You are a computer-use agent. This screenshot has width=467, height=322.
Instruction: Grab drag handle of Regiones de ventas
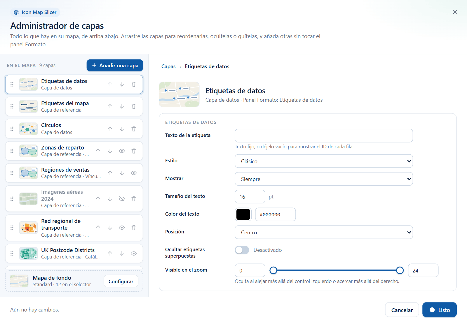pos(12,173)
